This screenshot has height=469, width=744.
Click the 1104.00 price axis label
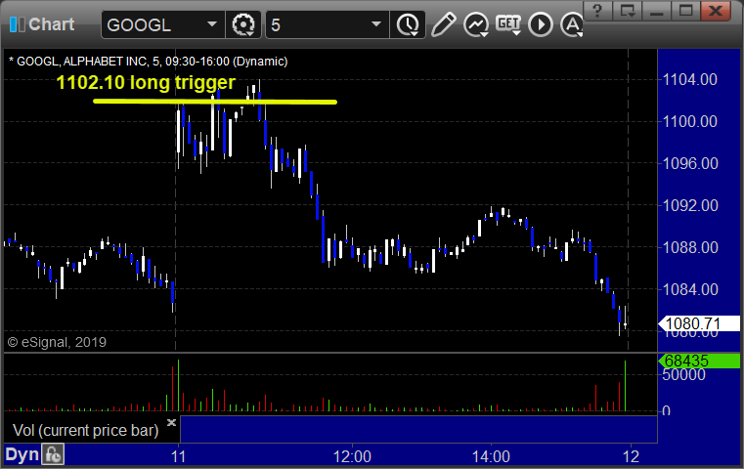pos(690,80)
